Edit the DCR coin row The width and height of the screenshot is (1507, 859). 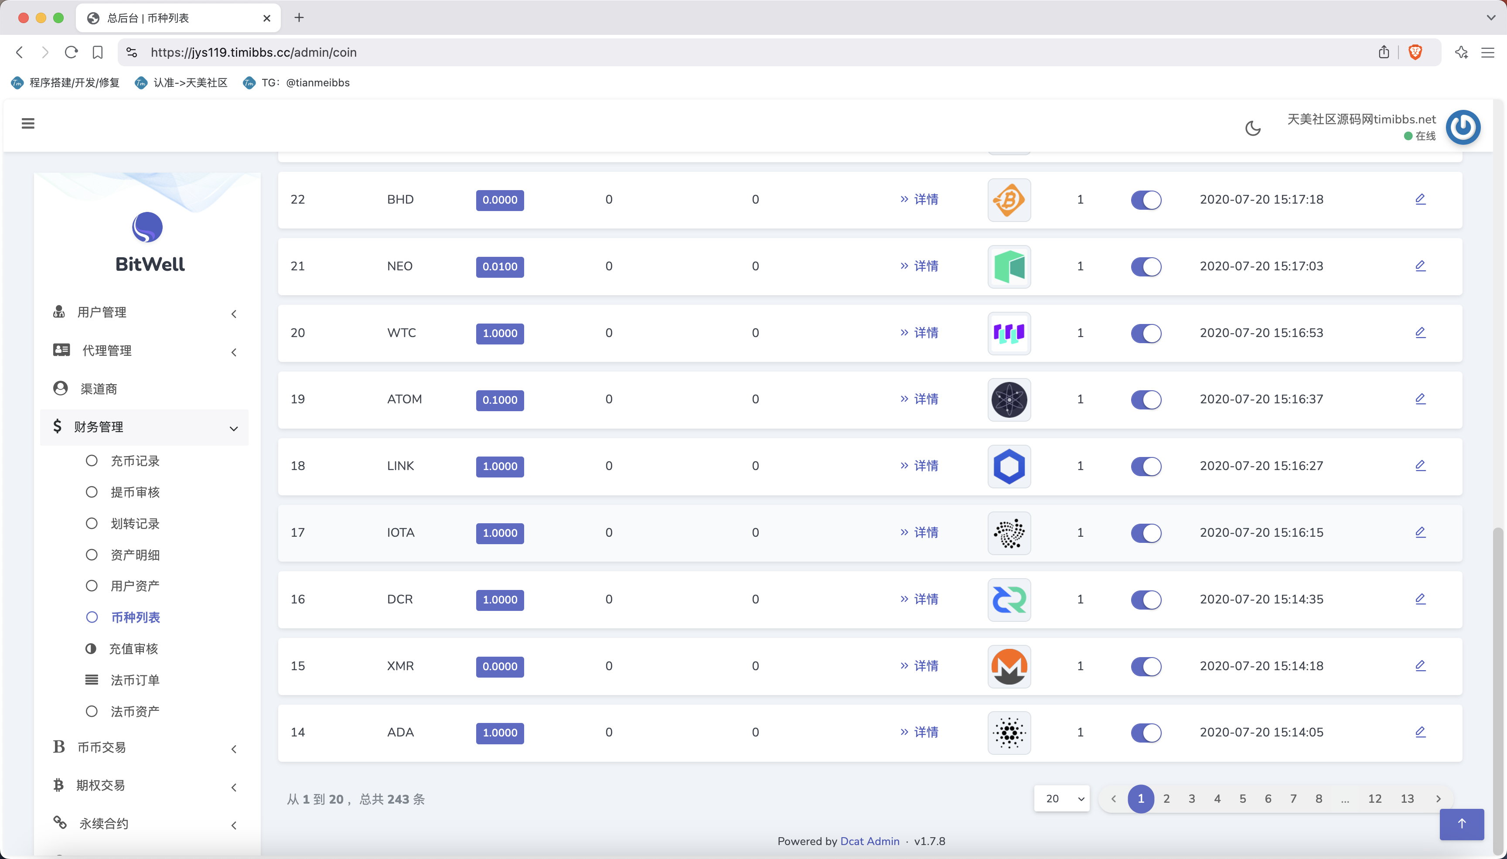tap(1420, 599)
